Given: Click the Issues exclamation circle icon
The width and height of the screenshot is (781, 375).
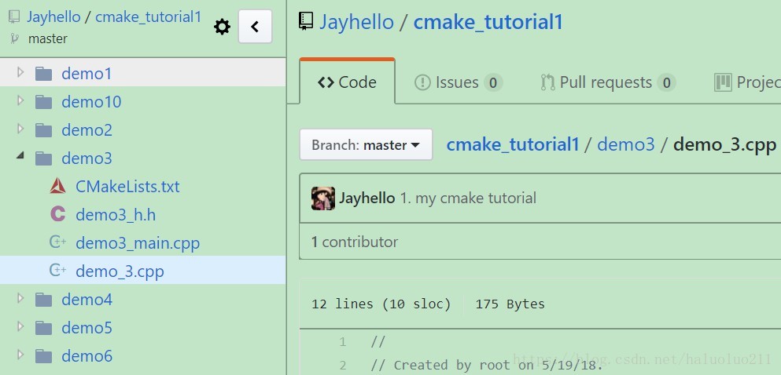Looking at the screenshot, I should [422, 82].
